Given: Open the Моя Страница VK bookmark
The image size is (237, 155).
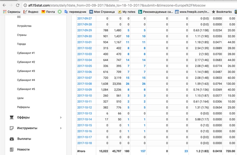Looking at the screenshot, I should tap(102, 12).
